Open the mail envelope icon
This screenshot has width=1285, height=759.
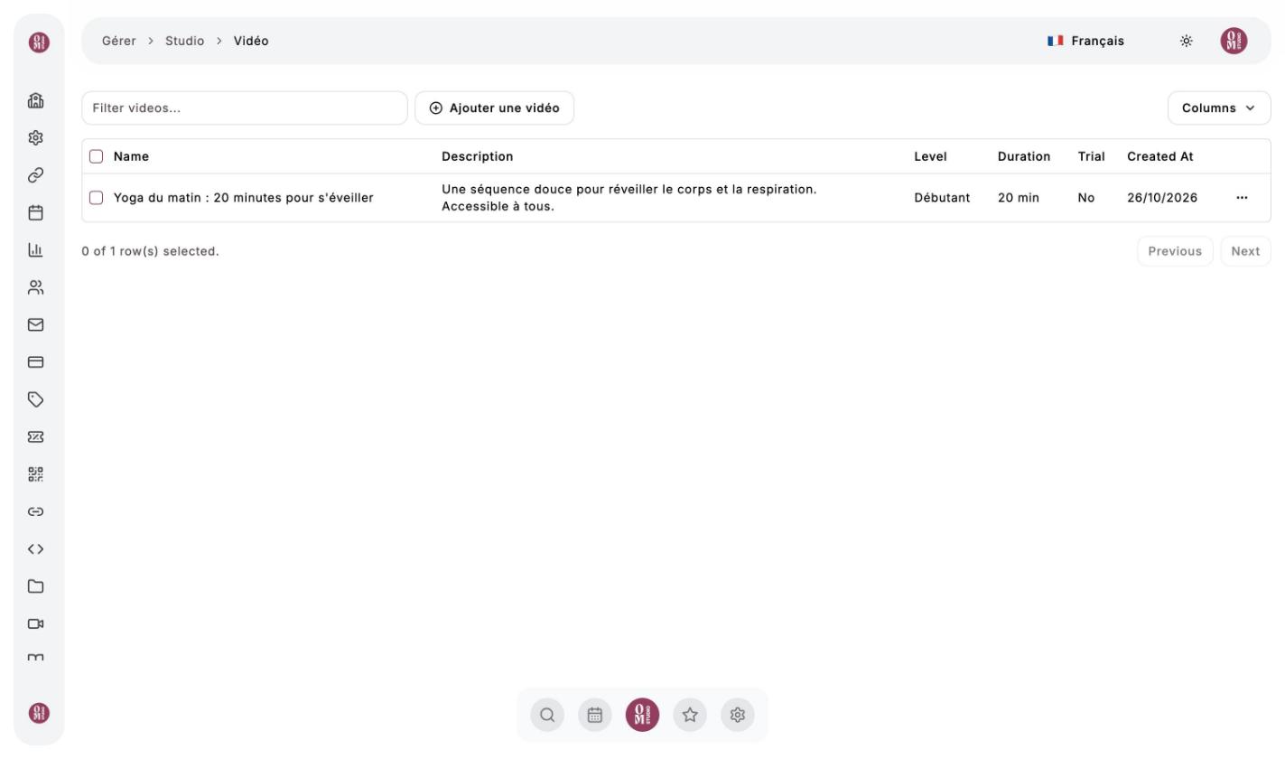[36, 324]
